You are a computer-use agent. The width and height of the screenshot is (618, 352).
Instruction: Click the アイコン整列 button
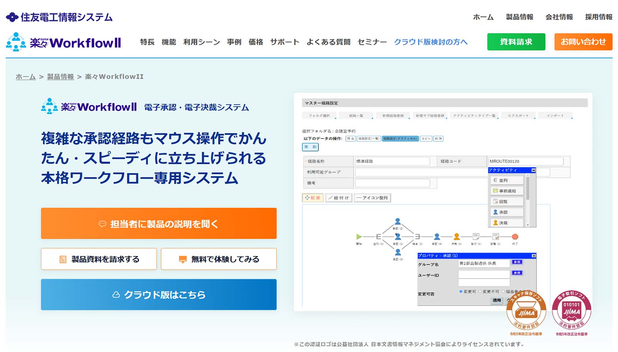pos(372,197)
